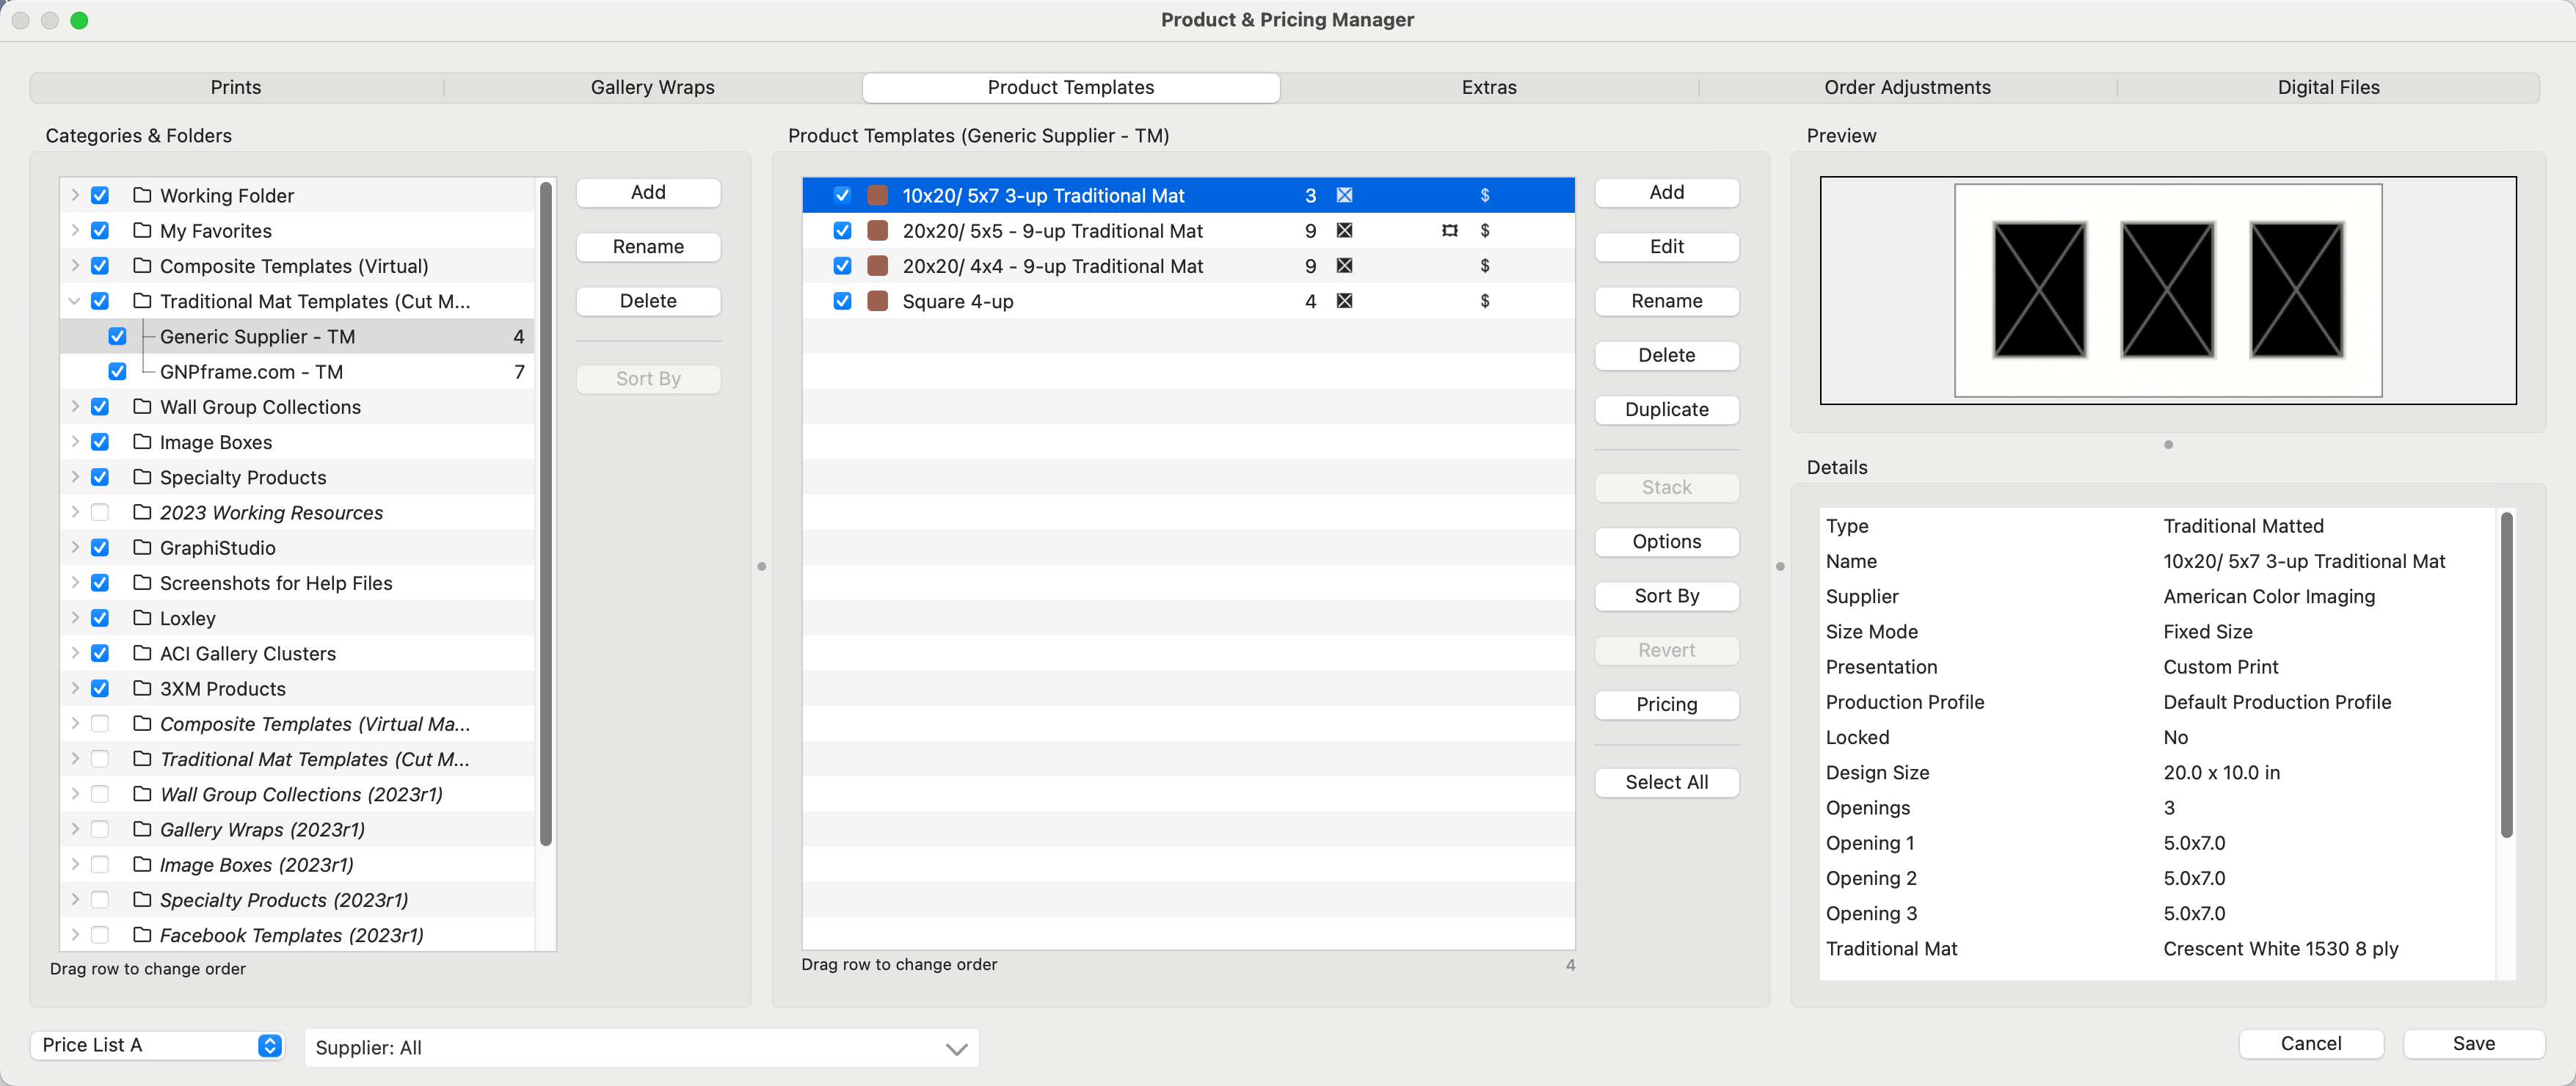Click the 3-up mat preview image

pos(2167,290)
